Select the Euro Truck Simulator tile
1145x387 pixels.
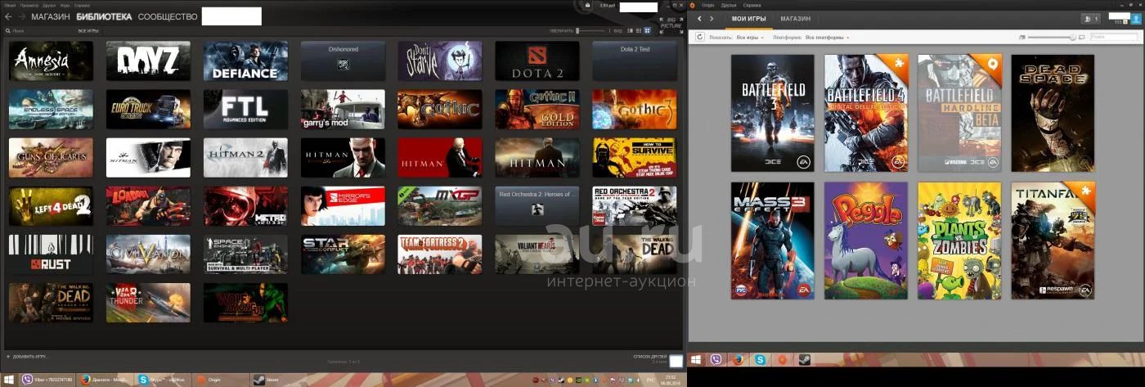click(x=148, y=110)
